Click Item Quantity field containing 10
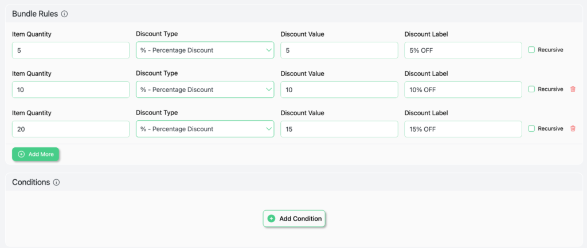The width and height of the screenshot is (587, 248). tap(71, 90)
